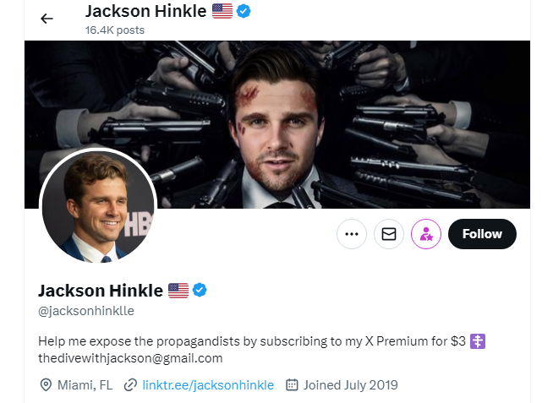Click the @jacksonhinklle handle text
553x403 pixels.
(x=86, y=311)
